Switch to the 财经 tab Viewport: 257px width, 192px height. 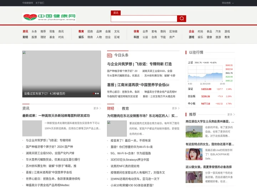(x=111, y=108)
